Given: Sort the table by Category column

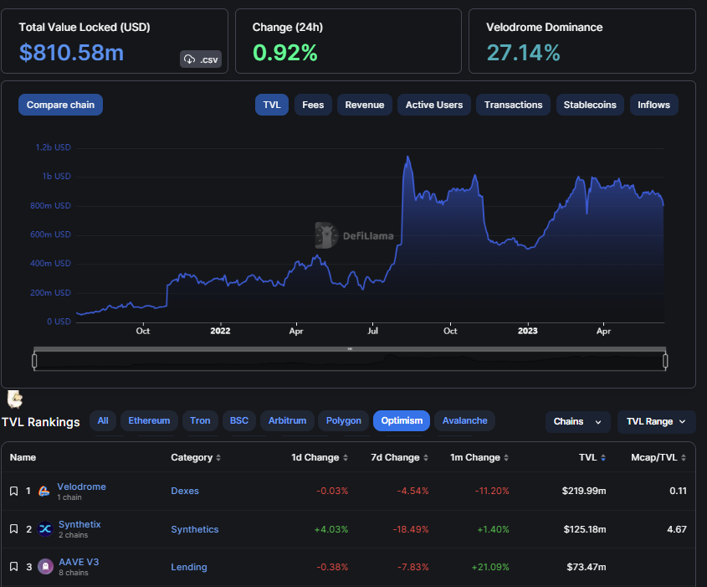Looking at the screenshot, I should pyautogui.click(x=196, y=458).
